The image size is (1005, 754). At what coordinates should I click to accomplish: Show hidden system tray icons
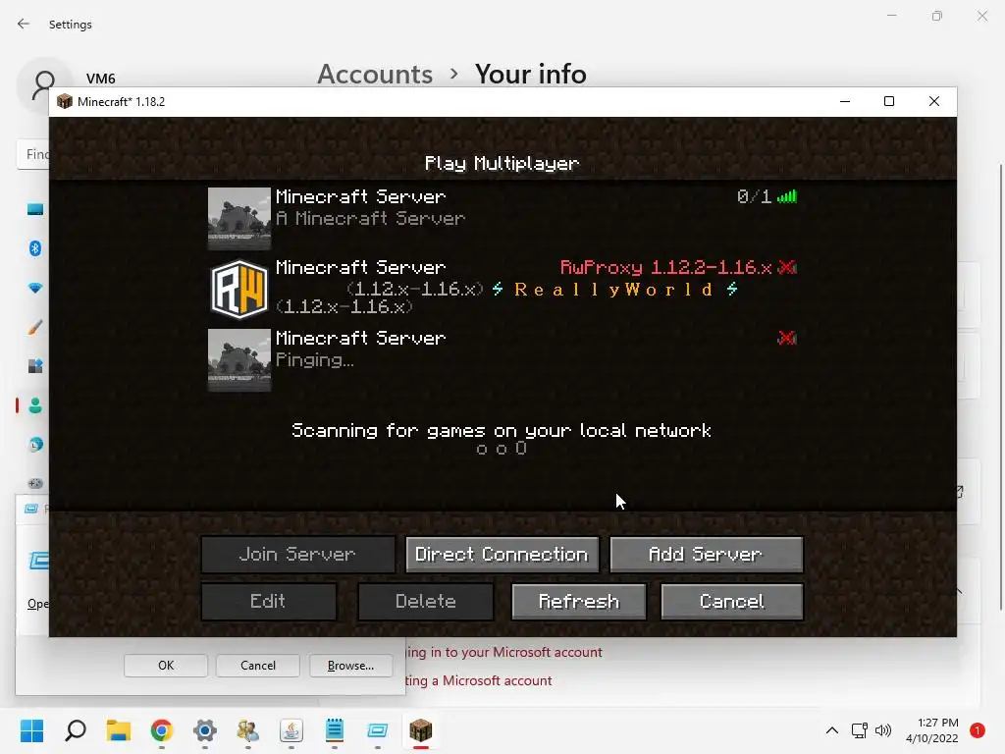(x=832, y=730)
